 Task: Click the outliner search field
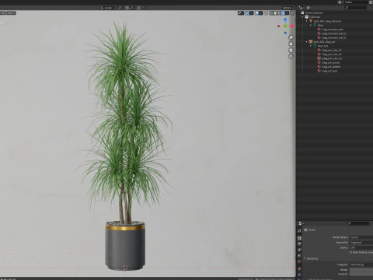[355, 8]
